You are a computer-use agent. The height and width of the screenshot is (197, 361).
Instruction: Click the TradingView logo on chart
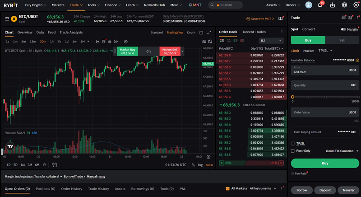pos(10,146)
